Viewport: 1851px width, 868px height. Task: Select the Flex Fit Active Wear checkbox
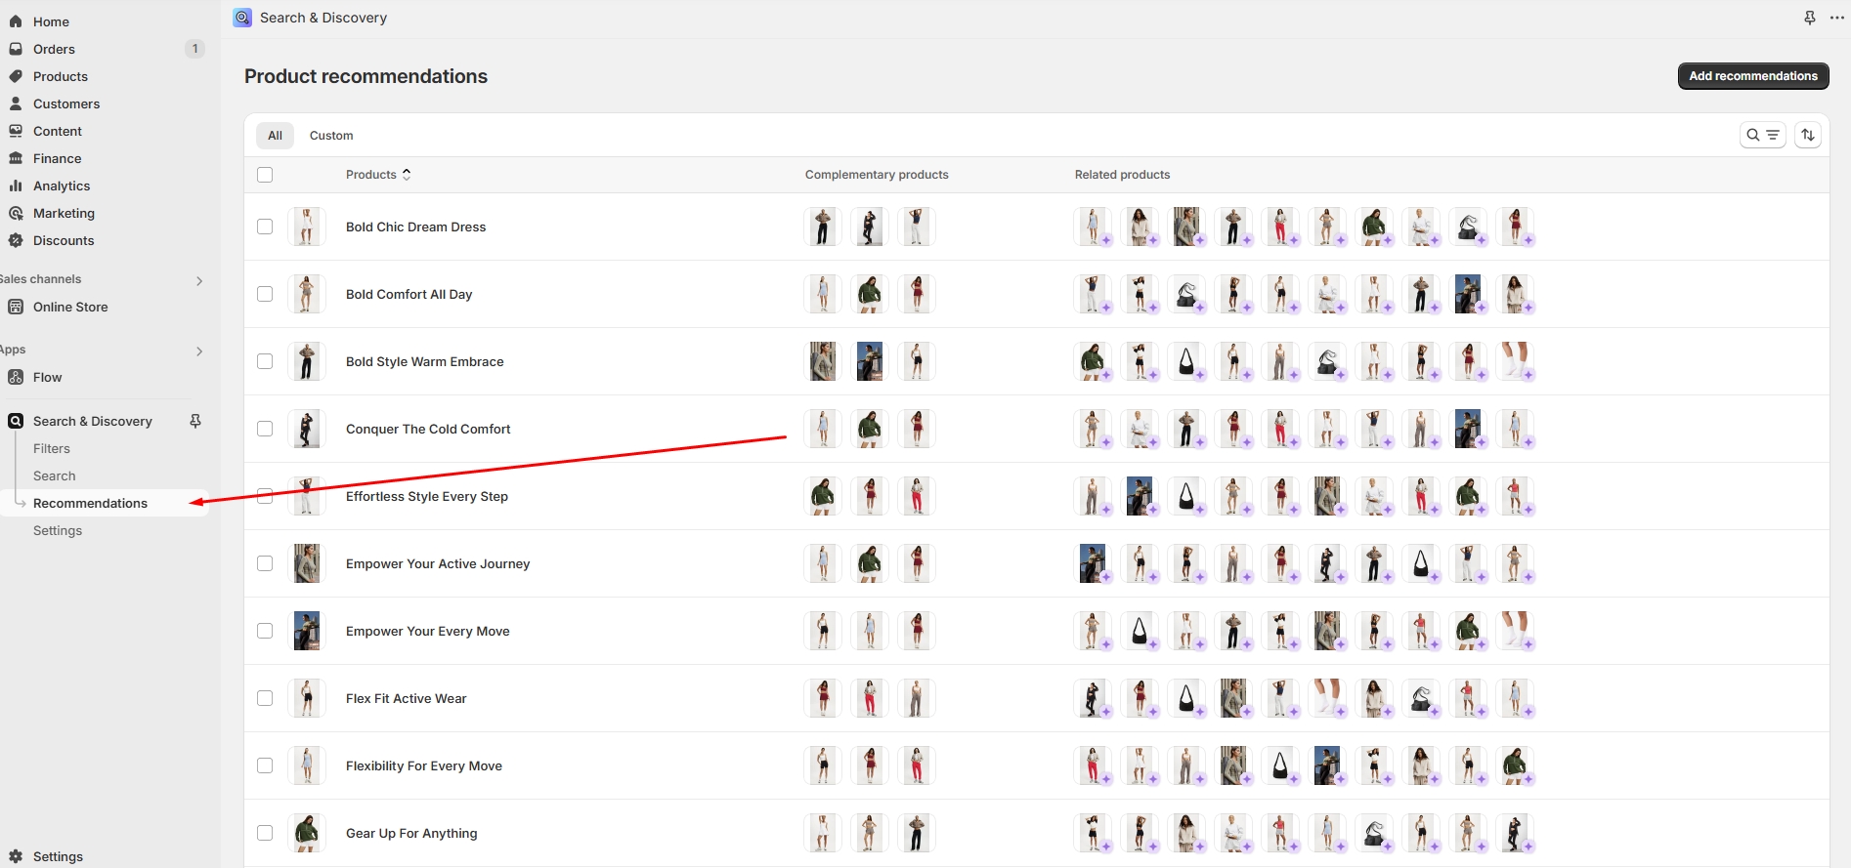coord(265,698)
